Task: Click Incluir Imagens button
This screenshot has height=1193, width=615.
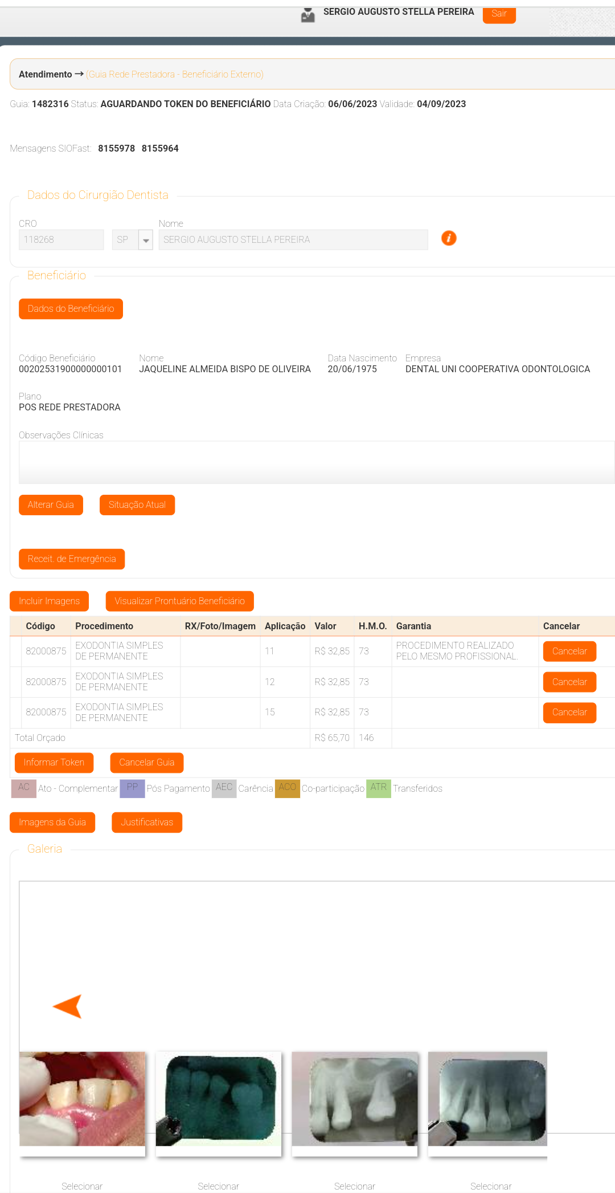Action: (x=49, y=601)
